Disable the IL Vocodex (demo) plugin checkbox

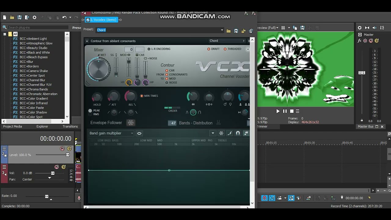88,20
